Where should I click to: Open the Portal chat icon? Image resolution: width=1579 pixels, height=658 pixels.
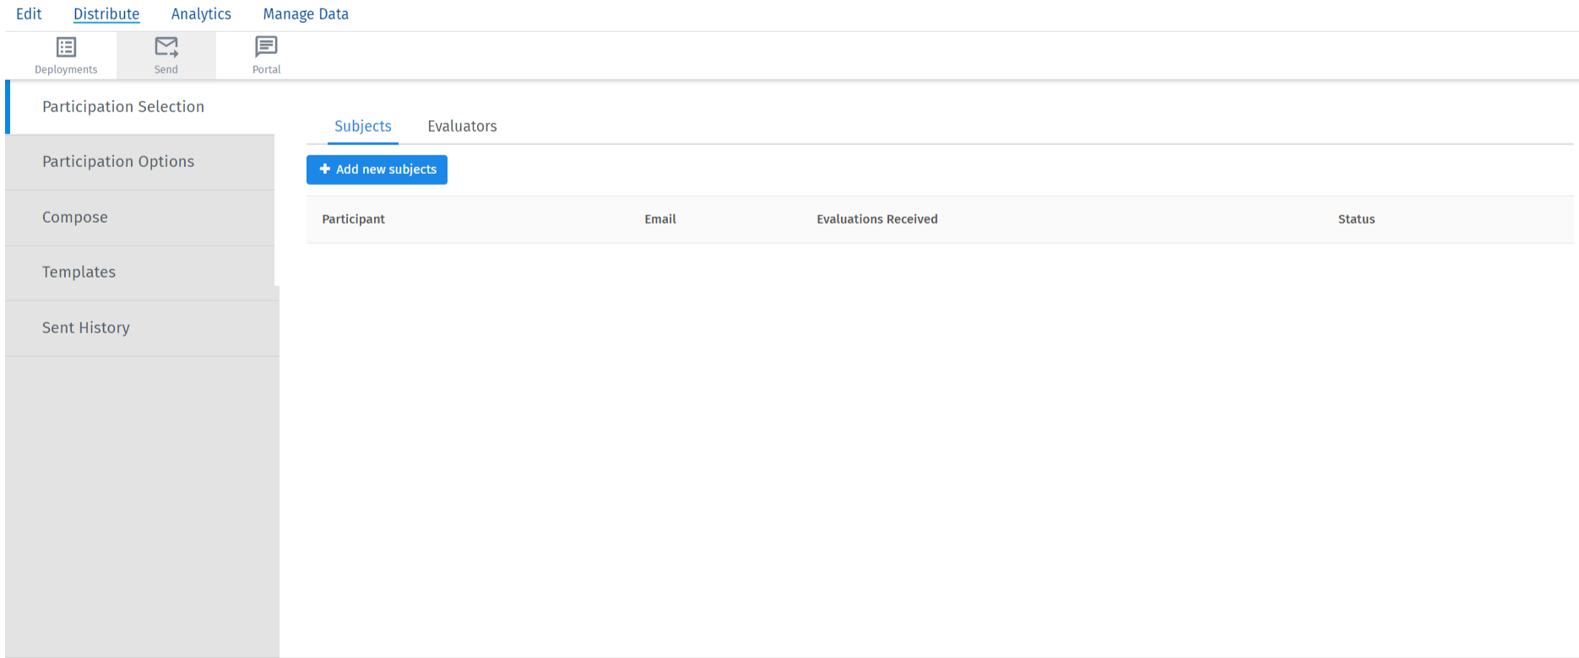[266, 47]
